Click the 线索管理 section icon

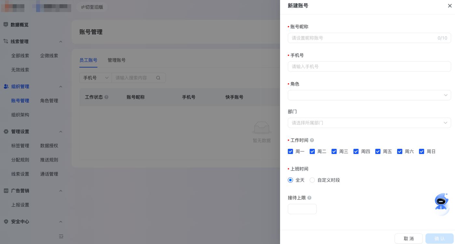[5, 42]
